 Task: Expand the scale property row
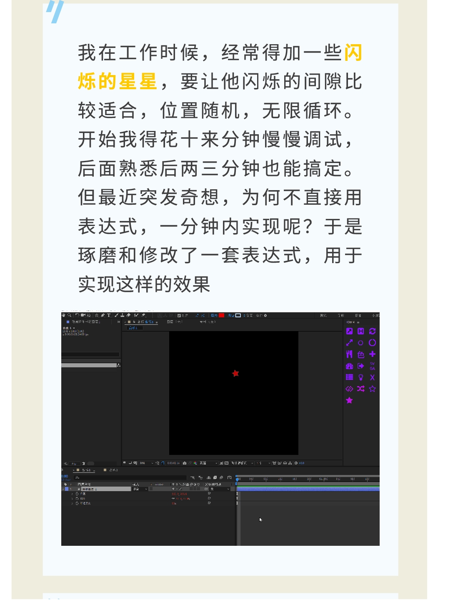coord(72,499)
